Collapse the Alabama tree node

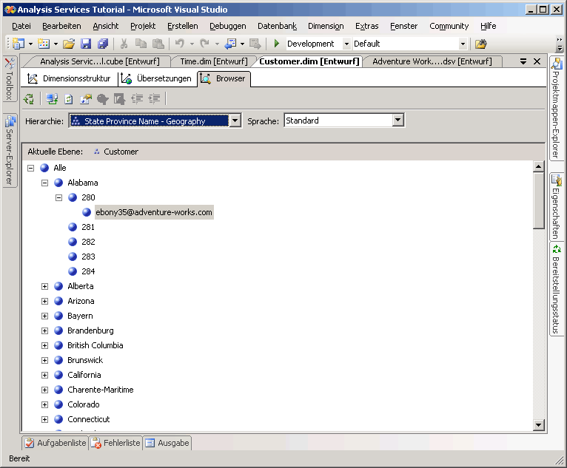[45, 183]
